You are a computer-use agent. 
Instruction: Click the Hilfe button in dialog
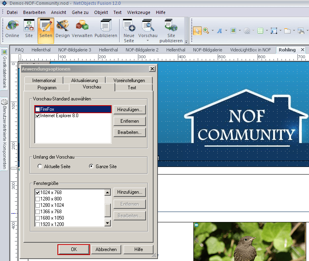click(x=138, y=249)
